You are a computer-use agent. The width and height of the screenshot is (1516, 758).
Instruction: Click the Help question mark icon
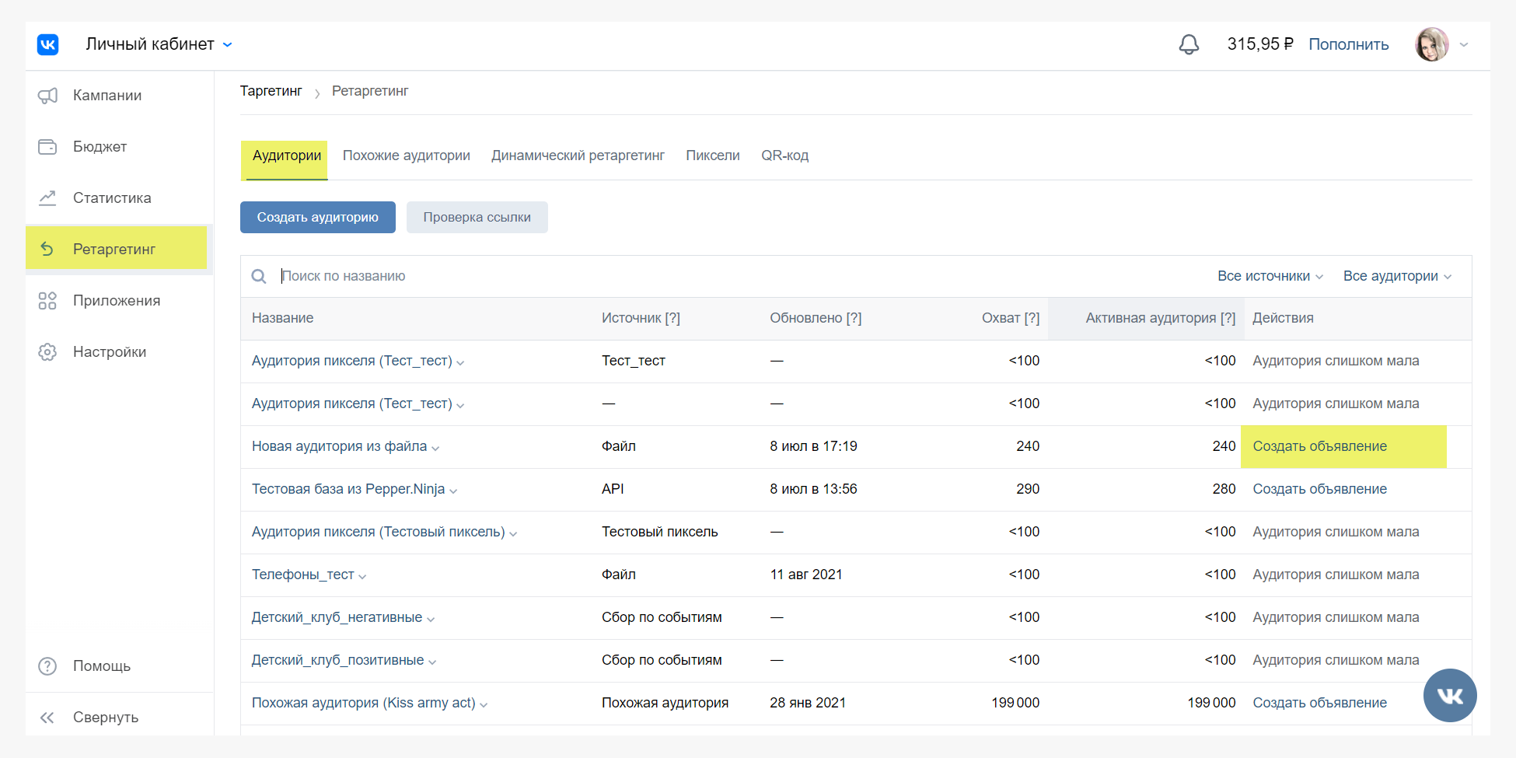click(47, 666)
